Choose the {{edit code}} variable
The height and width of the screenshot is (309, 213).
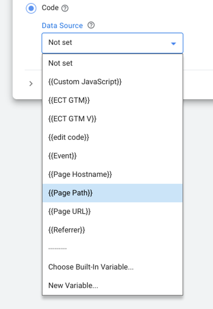(x=112, y=137)
